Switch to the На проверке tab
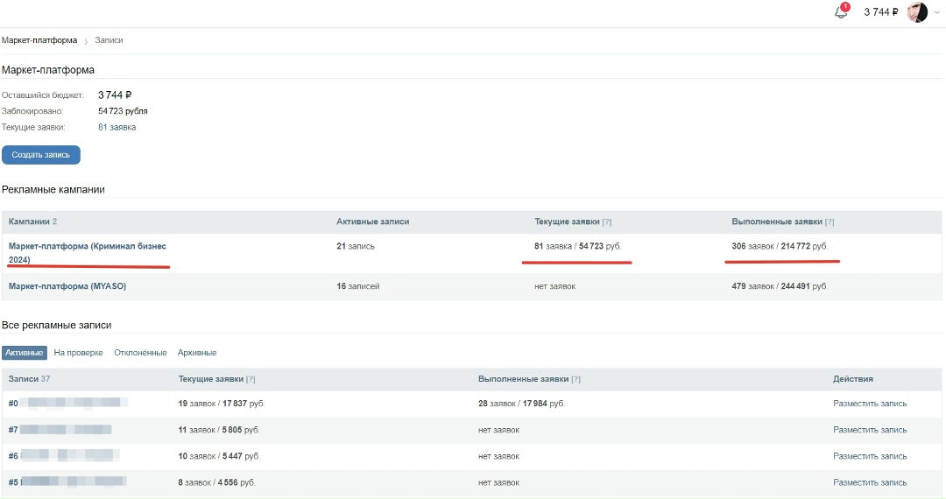Screen dimensions: 946x499 79,353
